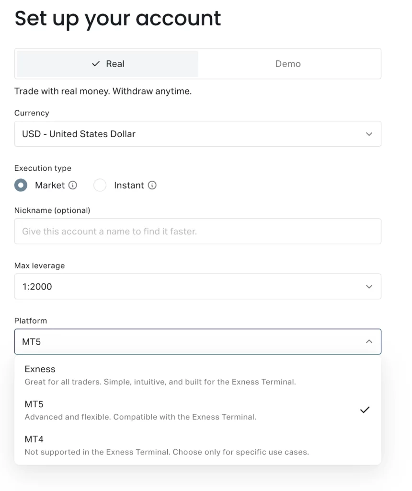Select Instant execution type radio button
412x491 pixels.
[100, 185]
